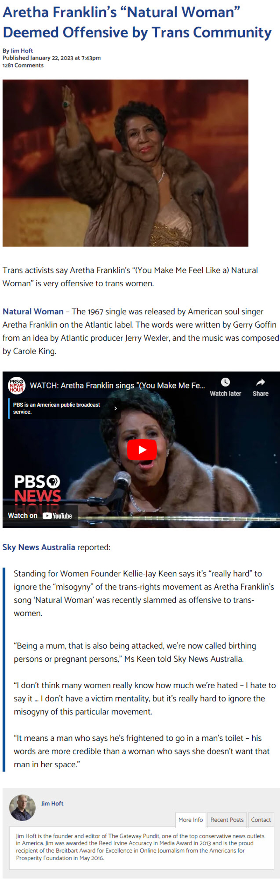Follow the Natural Woman hyperlink
The width and height of the screenshot is (280, 886).
(33, 312)
